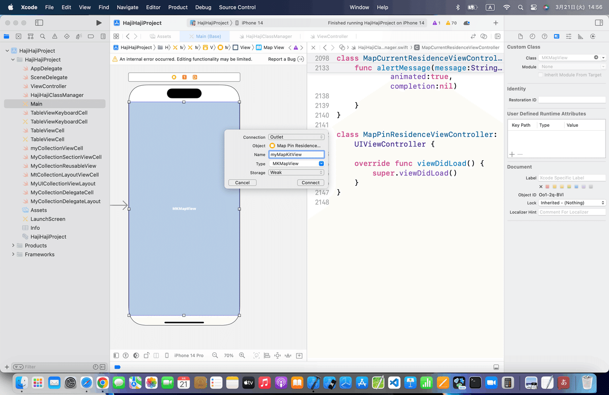The image size is (609, 395).
Task: Open the Embed In menu icon
Action: pos(299,355)
